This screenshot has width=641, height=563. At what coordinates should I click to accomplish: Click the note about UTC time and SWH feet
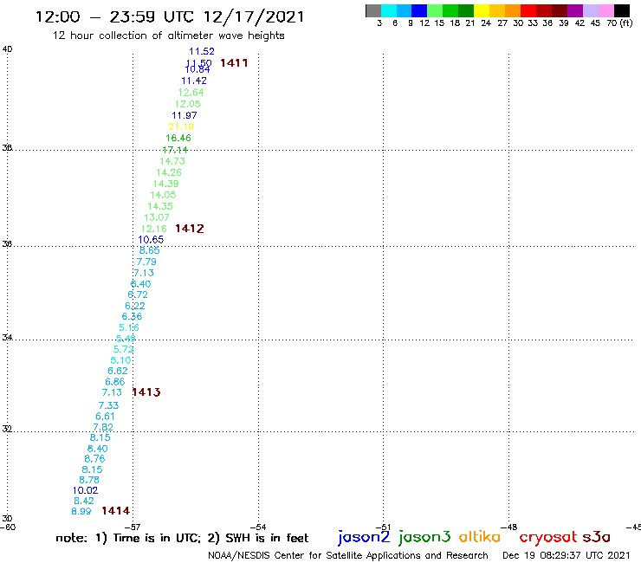(x=182, y=538)
